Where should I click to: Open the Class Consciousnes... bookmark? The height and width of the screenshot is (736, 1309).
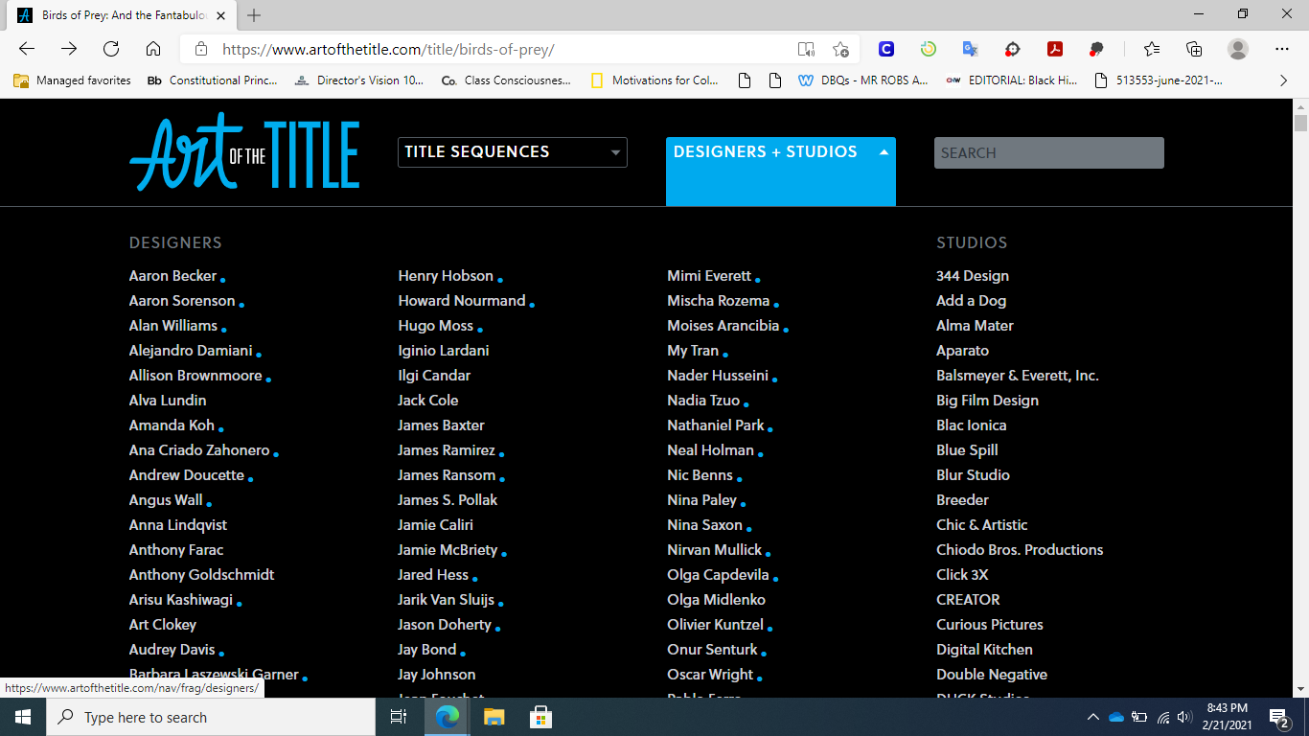coord(506,80)
